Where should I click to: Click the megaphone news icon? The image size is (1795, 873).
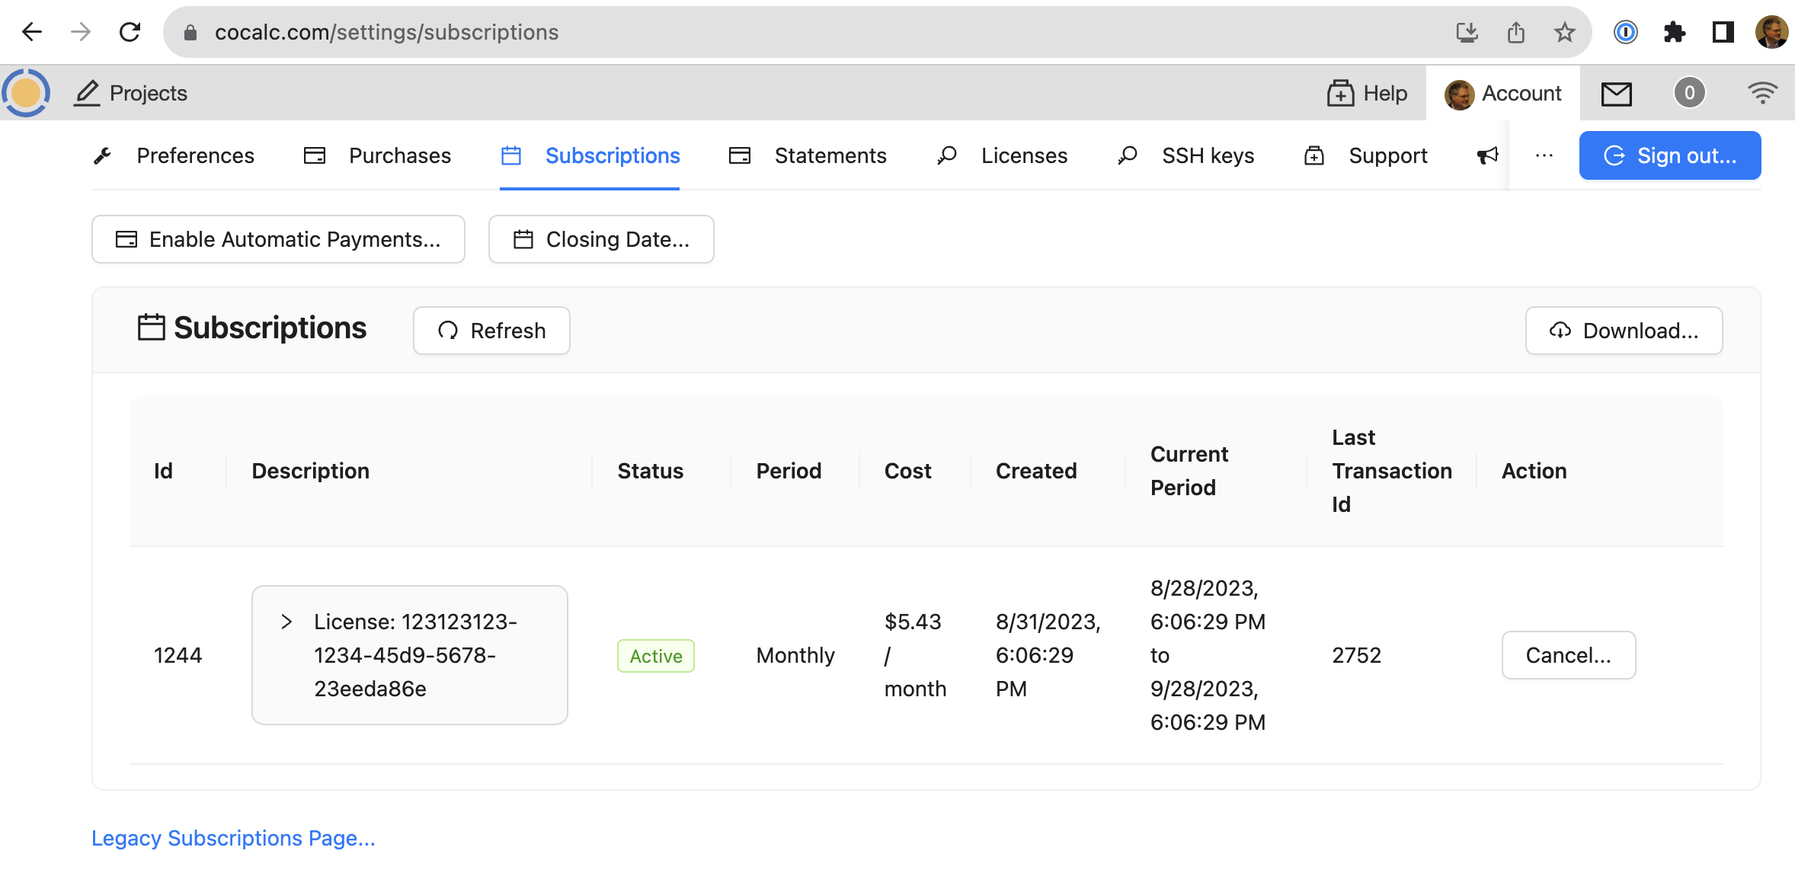click(x=1487, y=155)
